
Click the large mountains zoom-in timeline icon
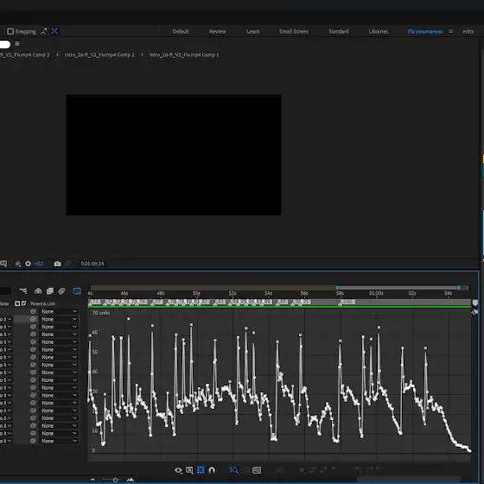click(x=131, y=480)
